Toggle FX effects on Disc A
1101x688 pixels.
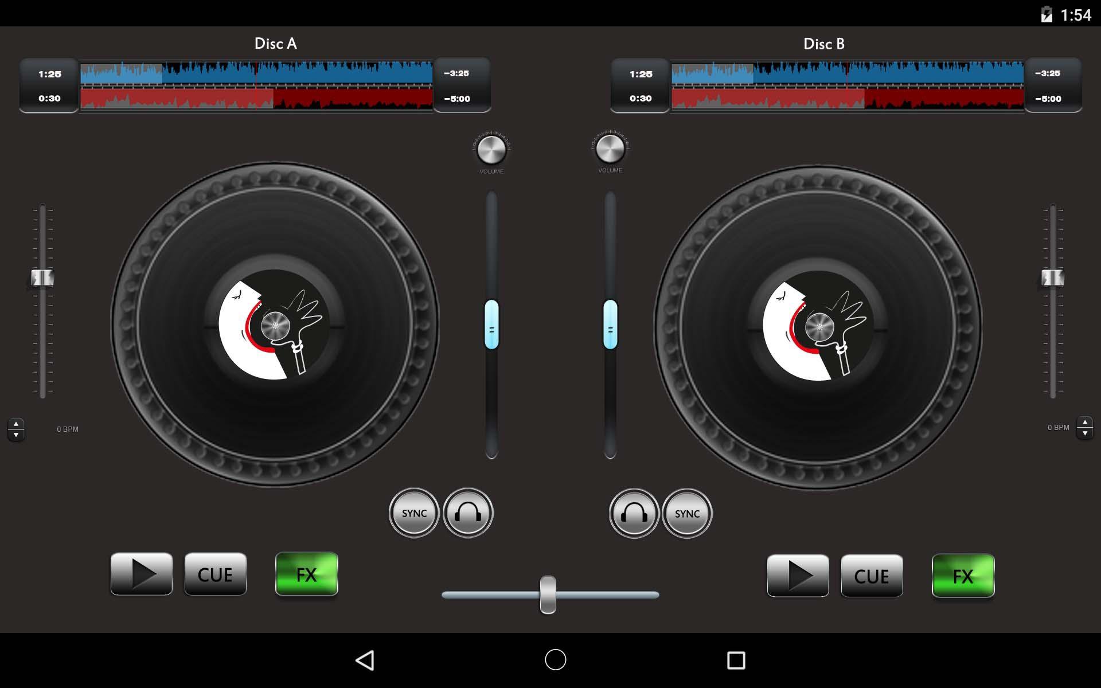(307, 574)
